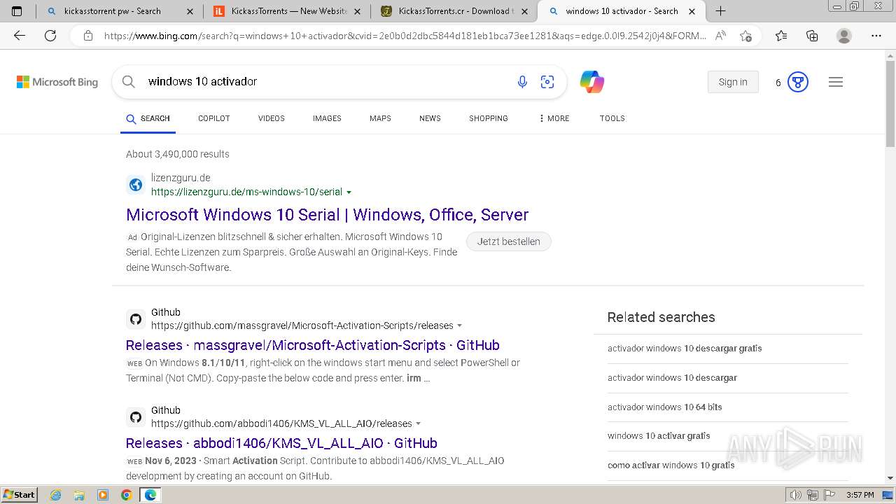Start voice search with microphone icon

coord(522,82)
